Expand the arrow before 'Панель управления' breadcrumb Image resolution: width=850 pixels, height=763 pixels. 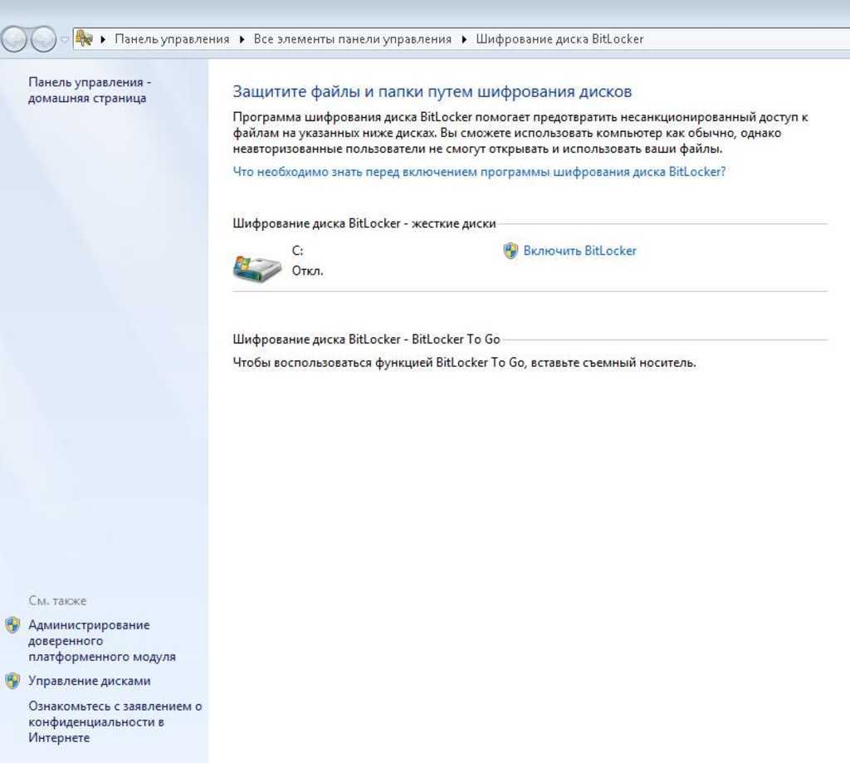coord(103,39)
